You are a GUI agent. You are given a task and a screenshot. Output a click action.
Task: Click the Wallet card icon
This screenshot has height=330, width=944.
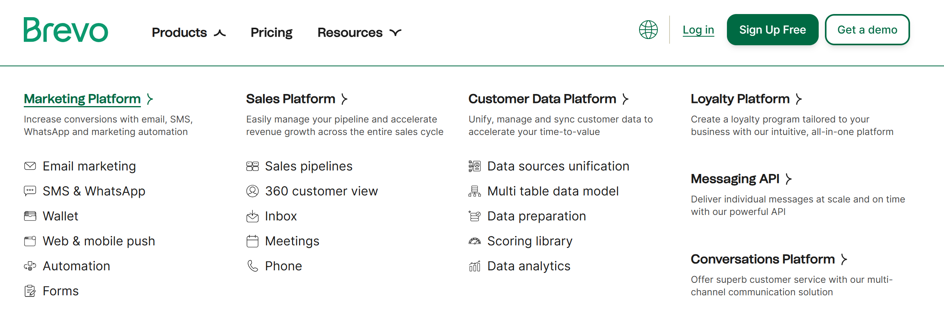(x=30, y=216)
